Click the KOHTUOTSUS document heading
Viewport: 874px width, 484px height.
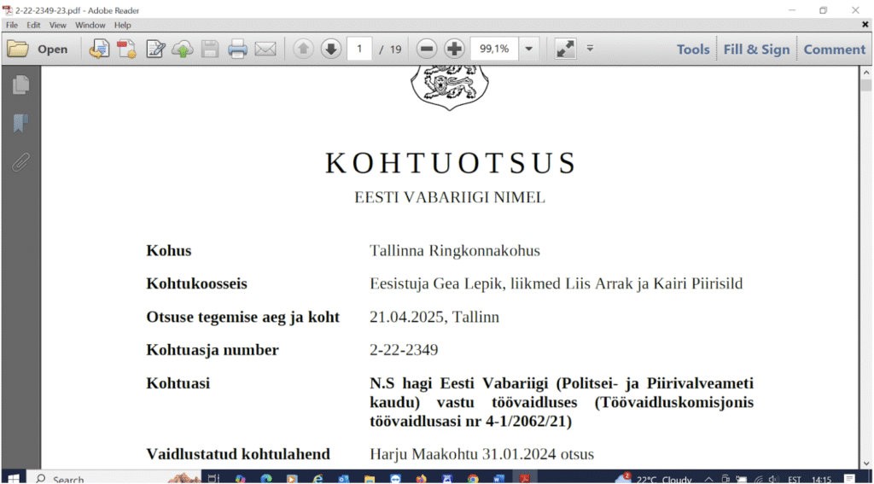[451, 163]
